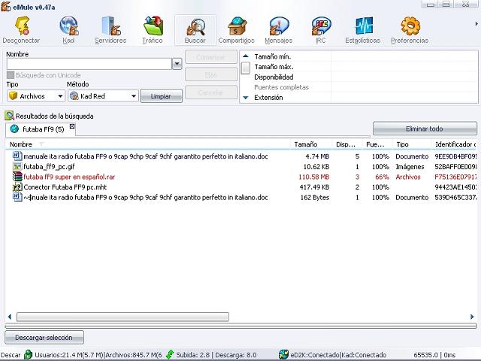481x361 pixels.
Task: Open the Mensajes window
Action: pyautogui.click(x=279, y=30)
